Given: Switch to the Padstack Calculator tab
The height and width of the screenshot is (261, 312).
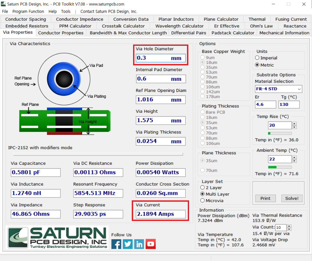Looking at the screenshot, I should (233, 33).
